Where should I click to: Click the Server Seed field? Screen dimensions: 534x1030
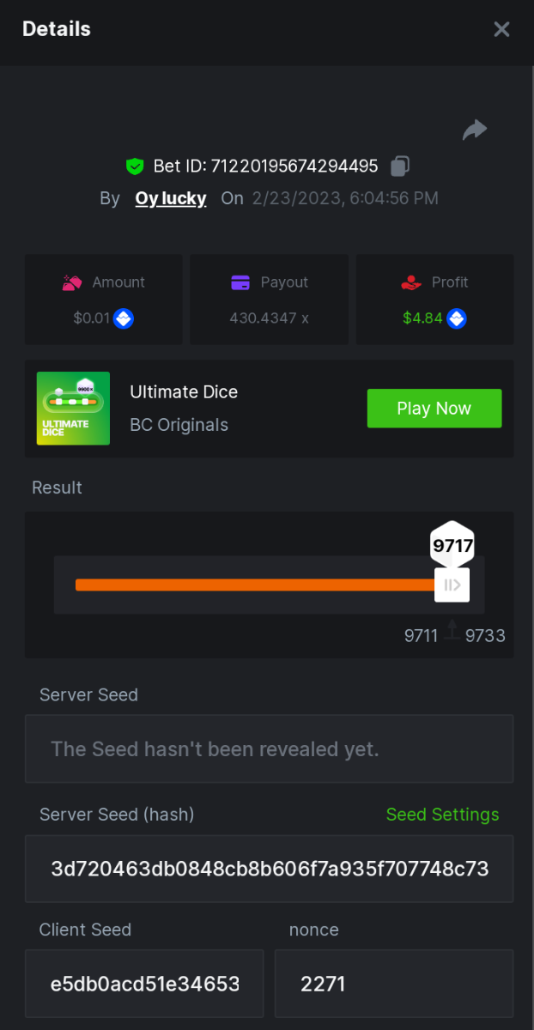(269, 748)
